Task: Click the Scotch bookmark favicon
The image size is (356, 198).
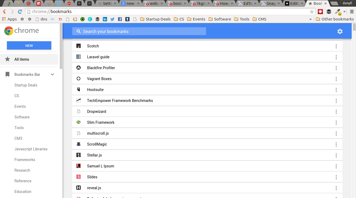Action: coord(79,46)
